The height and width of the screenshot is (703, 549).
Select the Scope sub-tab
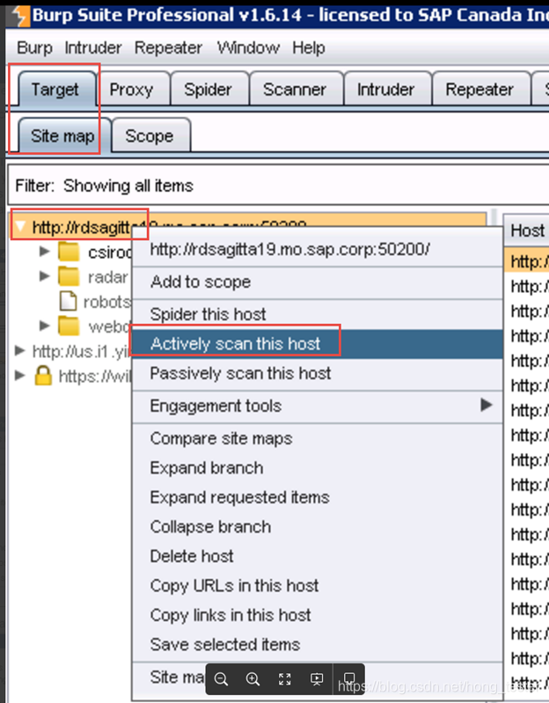(150, 135)
